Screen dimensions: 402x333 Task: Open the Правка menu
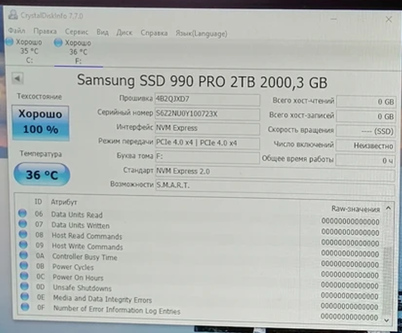point(45,31)
